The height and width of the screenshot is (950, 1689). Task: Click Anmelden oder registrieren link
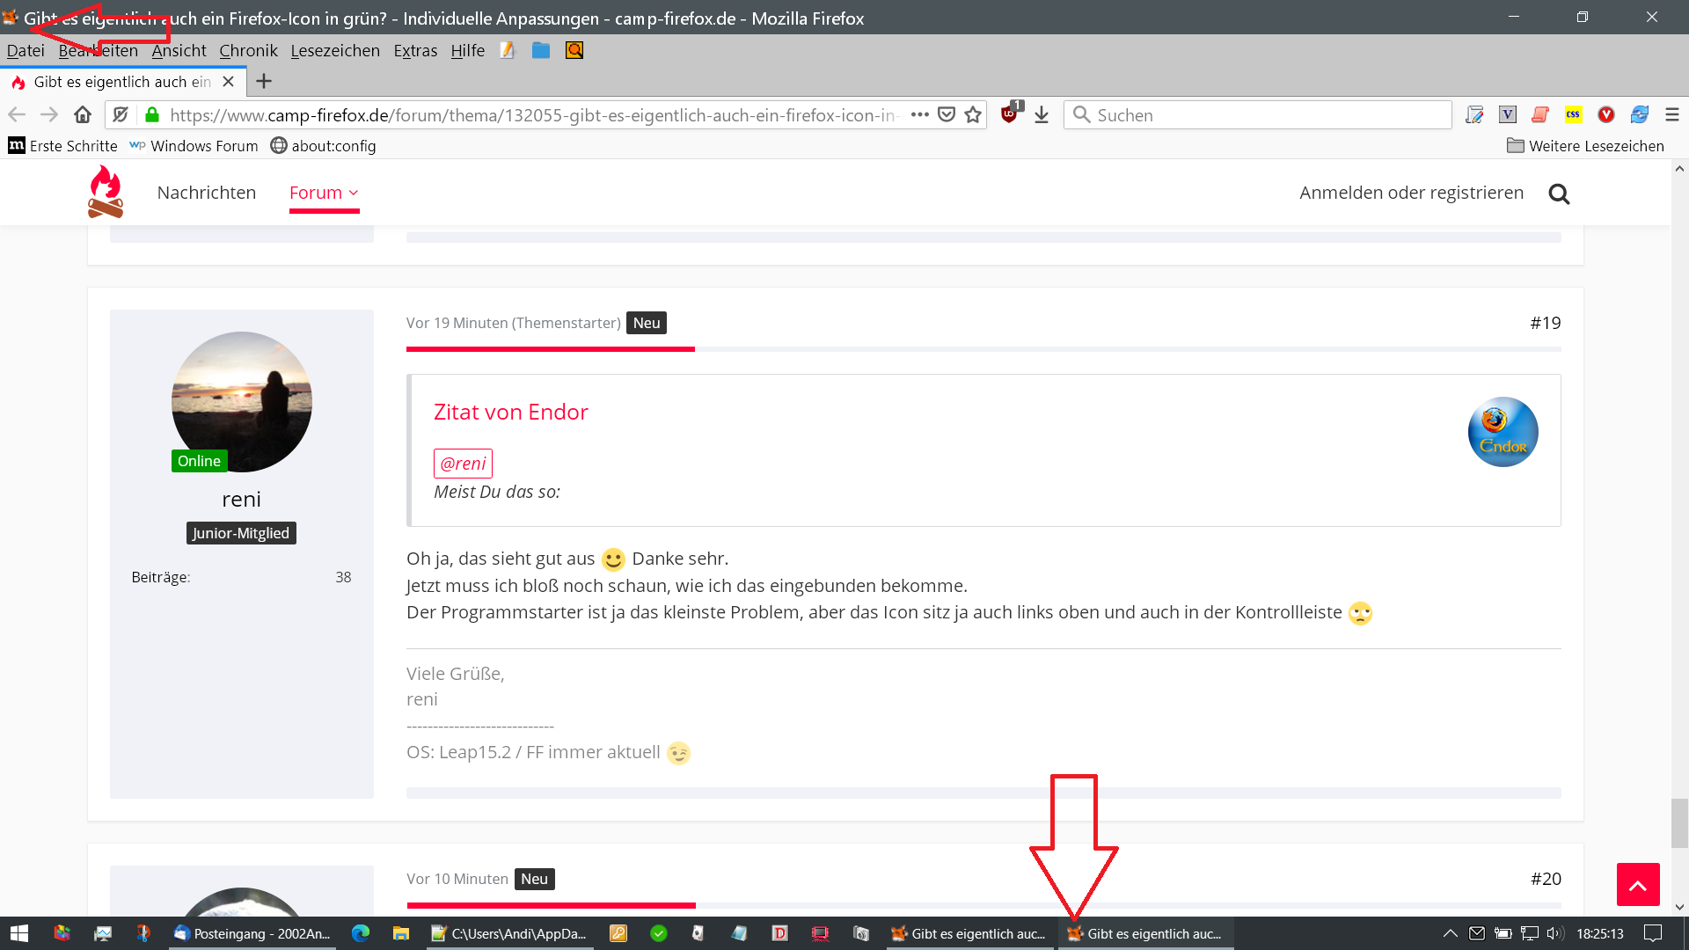point(1411,193)
